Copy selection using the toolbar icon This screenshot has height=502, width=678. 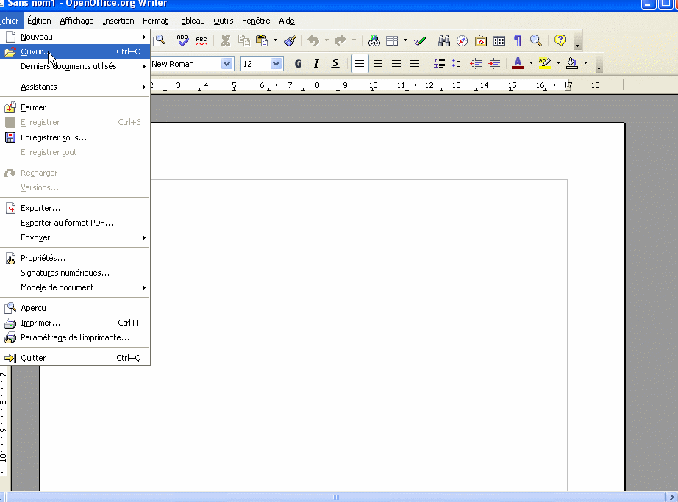click(x=244, y=40)
